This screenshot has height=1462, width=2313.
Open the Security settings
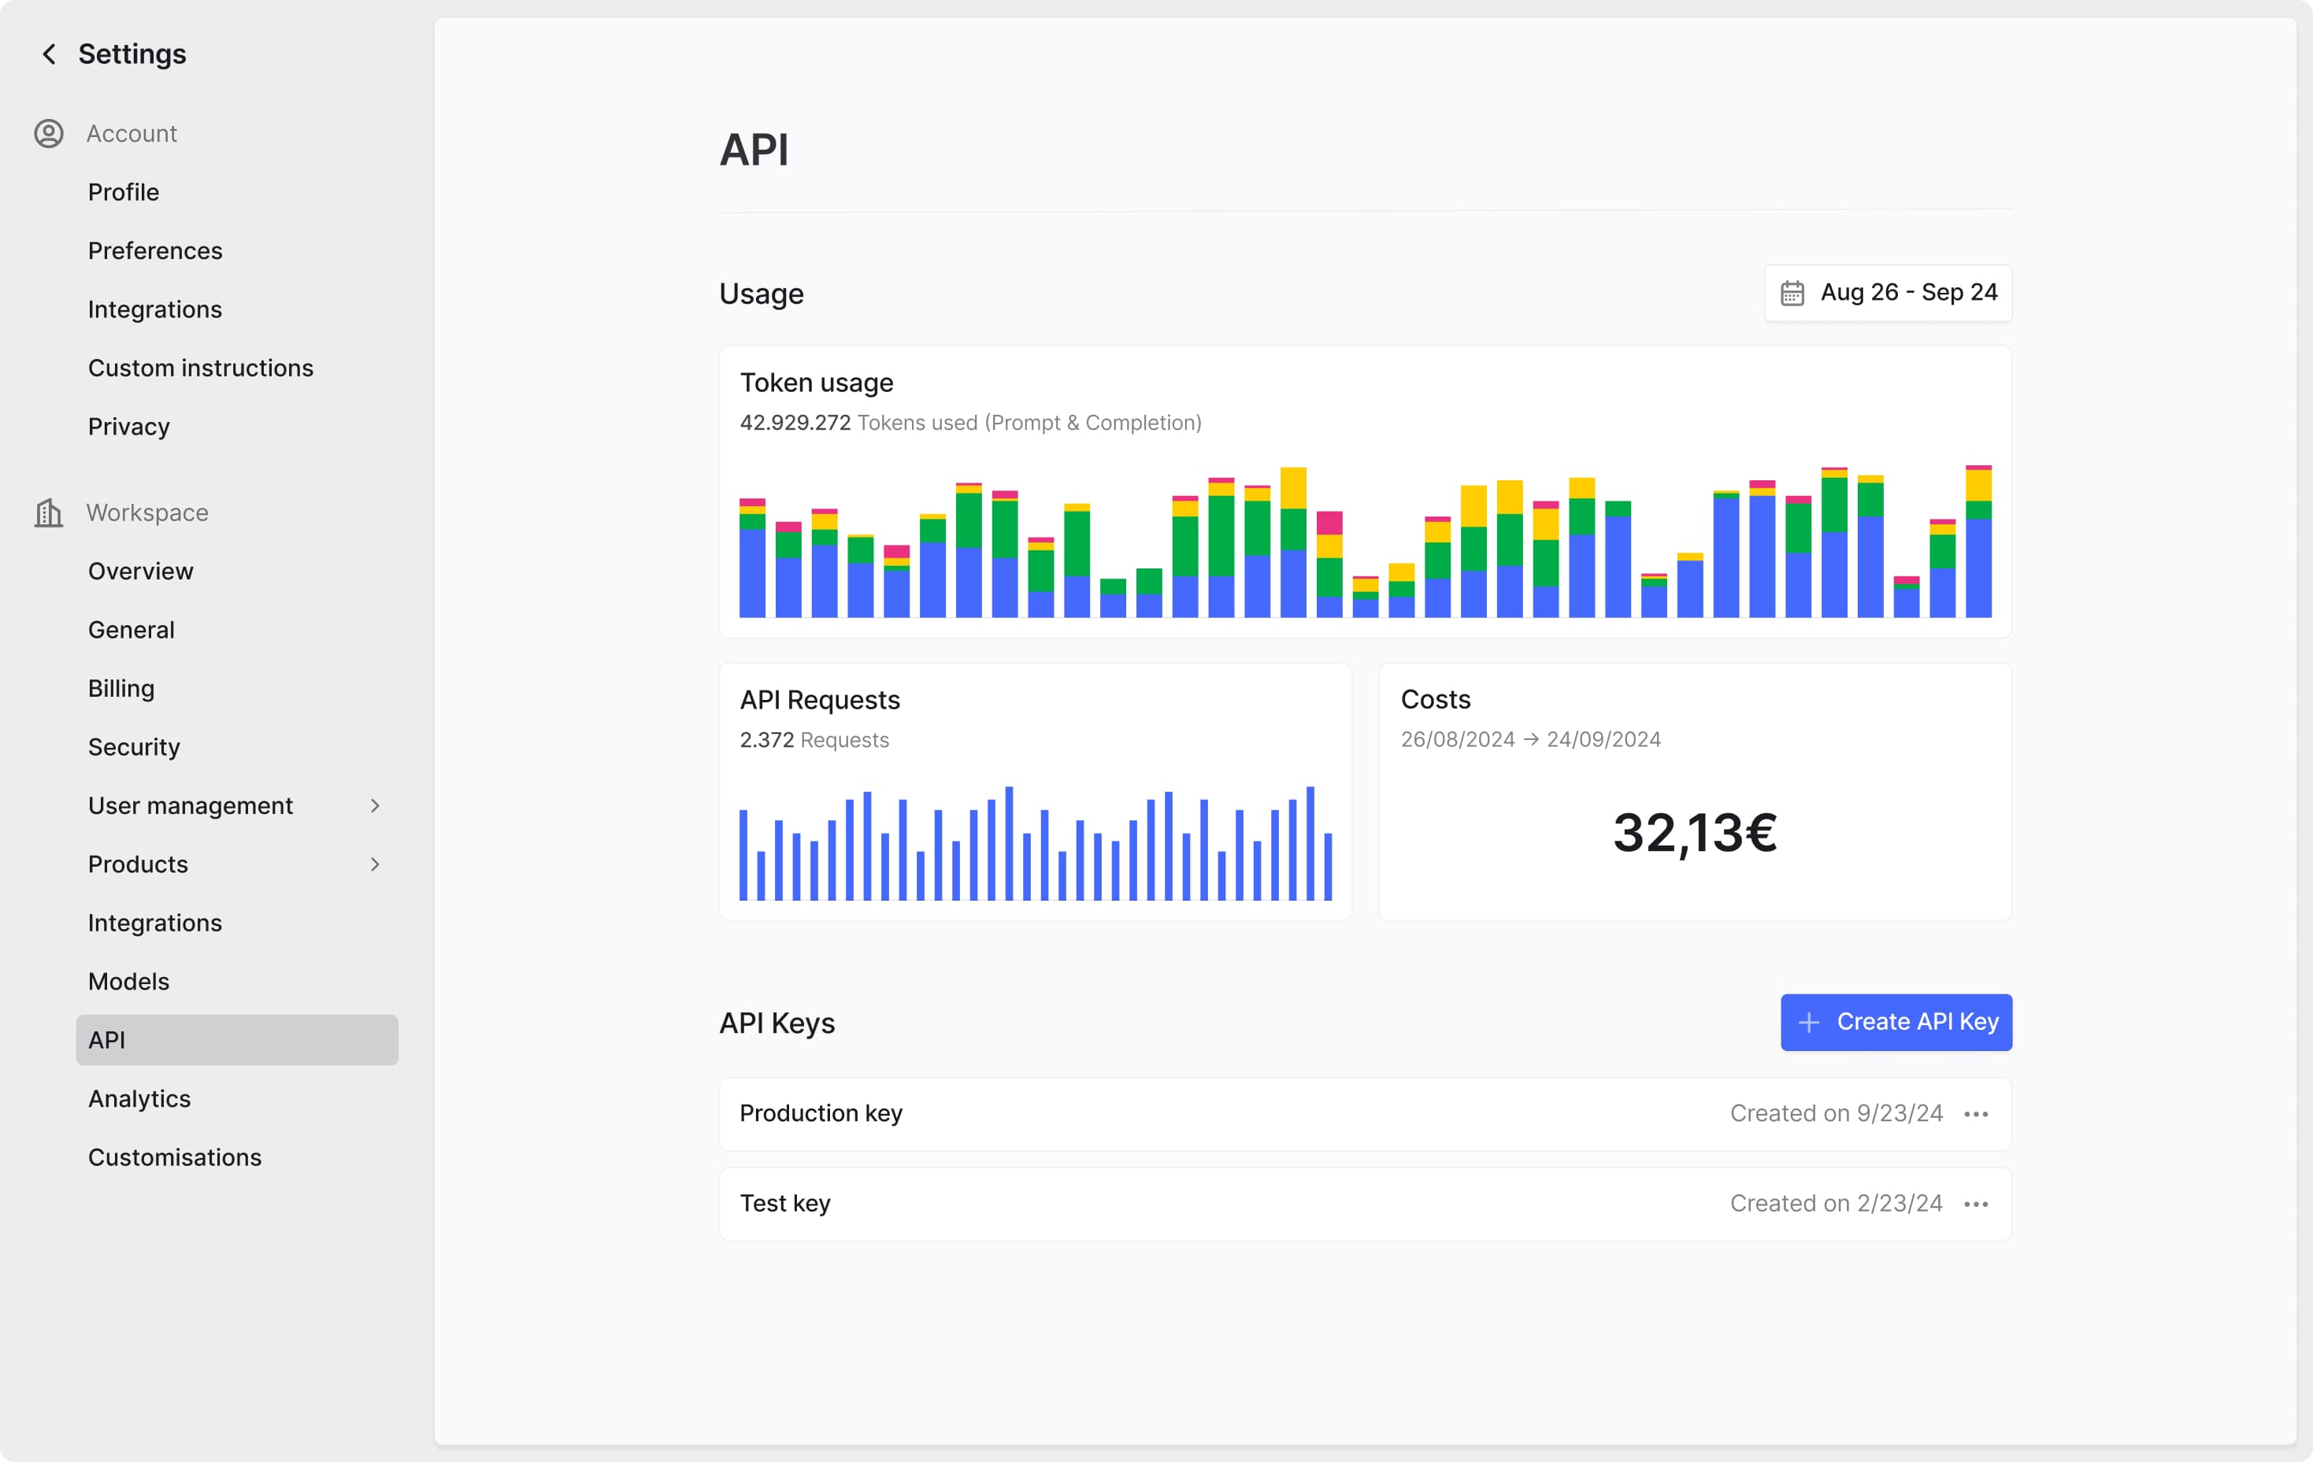pos(134,747)
